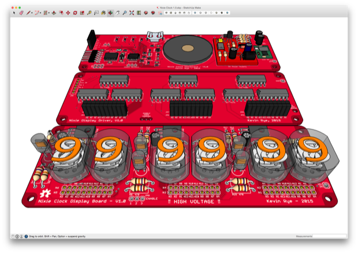Click the blue X-ray style icon
Image resolution: width=358 pixels, height=253 pixels.
(x=195, y=13)
